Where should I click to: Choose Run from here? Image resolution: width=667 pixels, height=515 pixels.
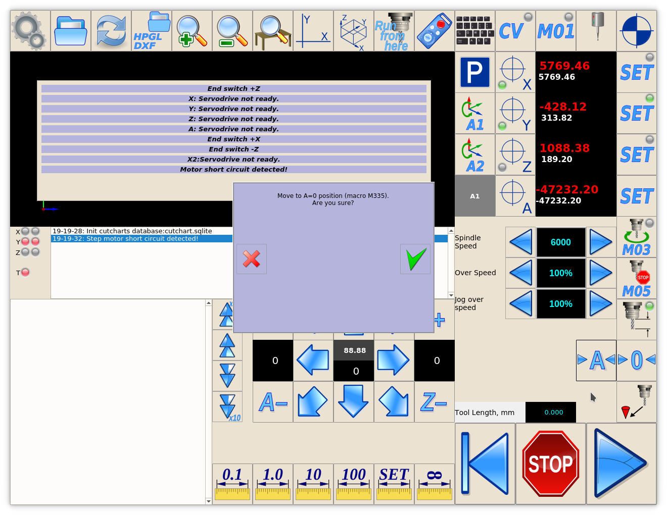[x=394, y=31]
